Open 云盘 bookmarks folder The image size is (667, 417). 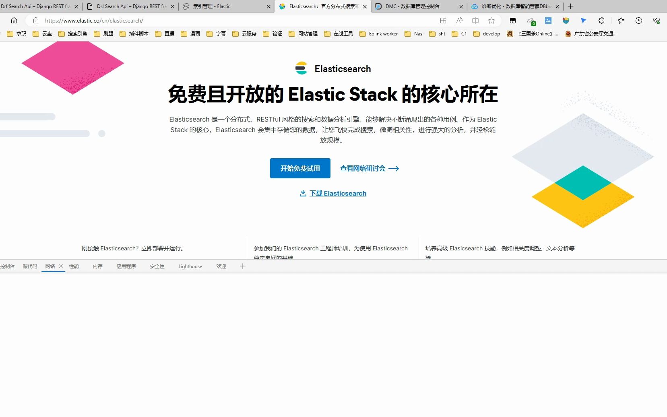42,34
